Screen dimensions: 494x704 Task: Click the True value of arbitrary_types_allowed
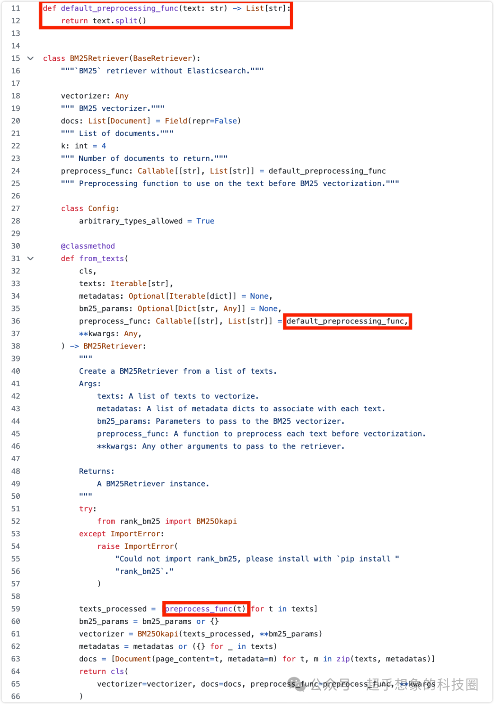tap(205, 221)
